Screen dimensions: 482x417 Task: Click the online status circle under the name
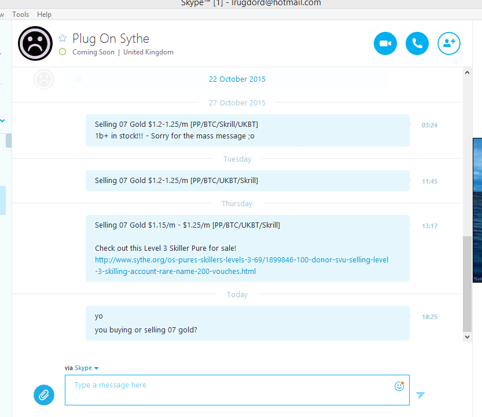[62, 52]
